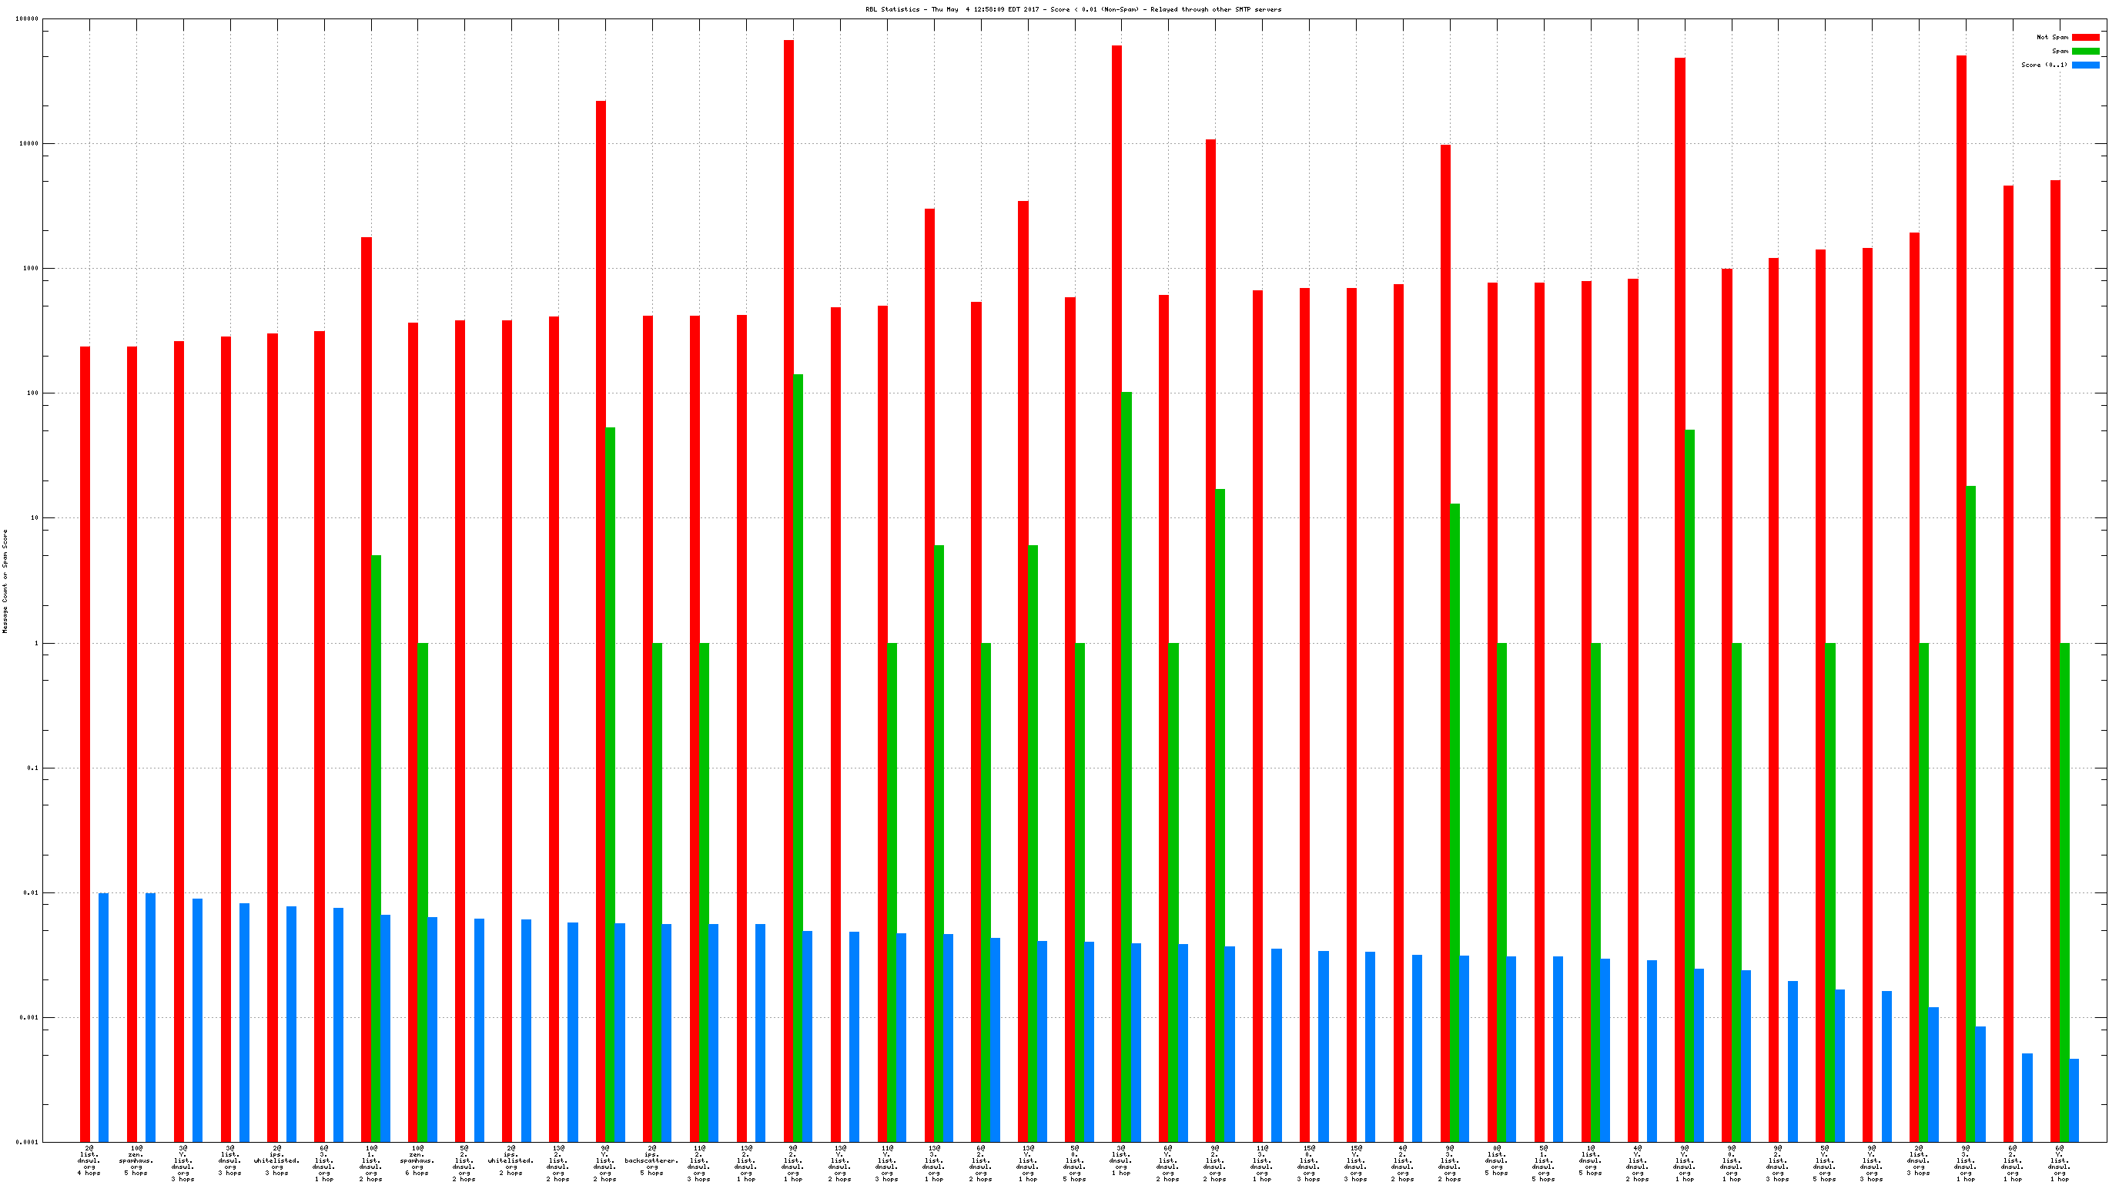Click the 'Message Count or Spam Score' axis label

pos(5,581)
